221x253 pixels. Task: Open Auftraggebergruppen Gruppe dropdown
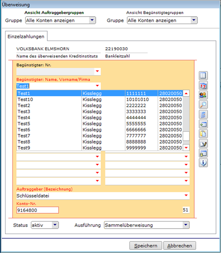(x=61, y=20)
